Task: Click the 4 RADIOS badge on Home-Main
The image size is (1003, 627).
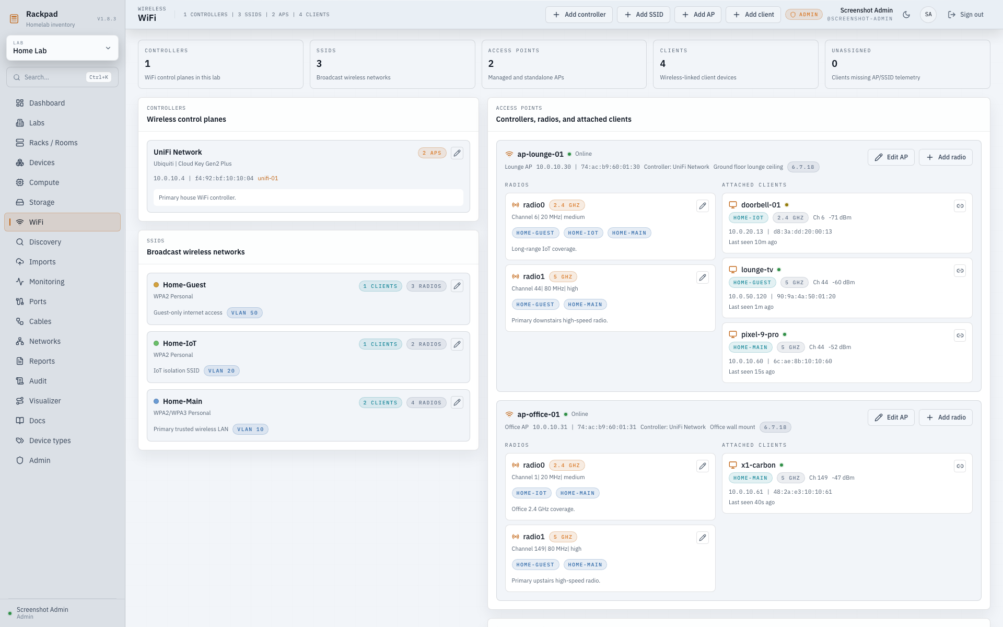Action: [426, 403]
